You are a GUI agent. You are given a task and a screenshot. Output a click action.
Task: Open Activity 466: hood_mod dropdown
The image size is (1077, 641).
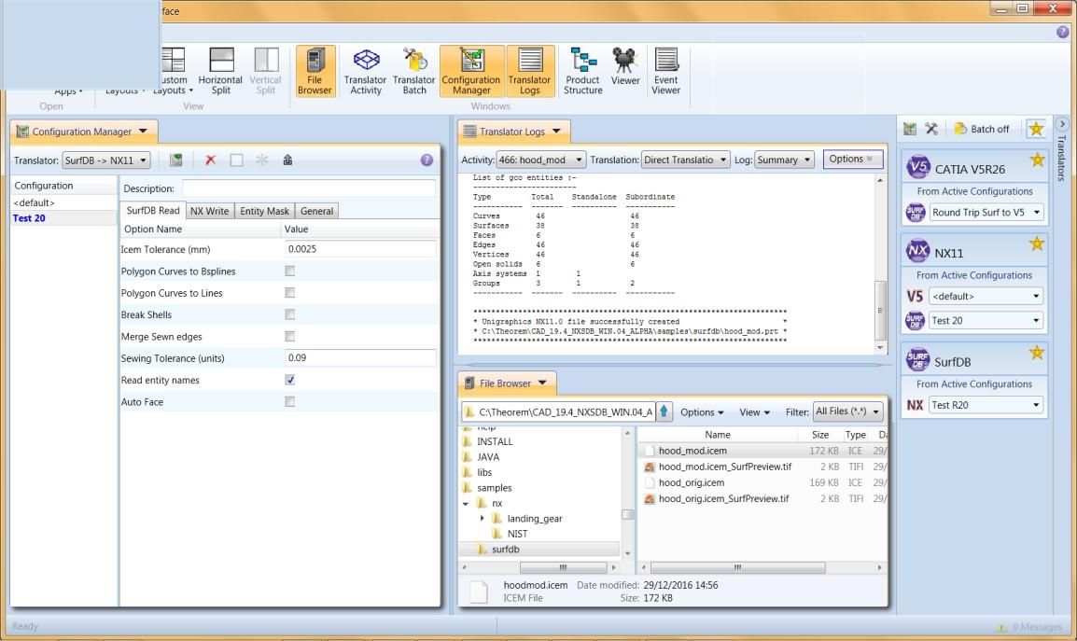coord(540,160)
